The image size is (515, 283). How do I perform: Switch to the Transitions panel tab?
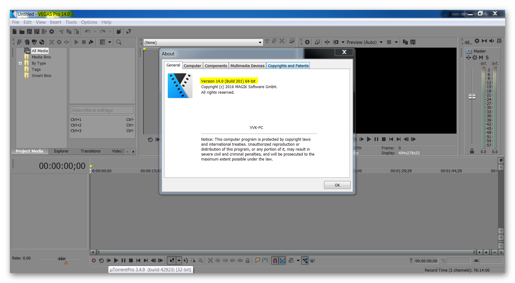pos(90,151)
